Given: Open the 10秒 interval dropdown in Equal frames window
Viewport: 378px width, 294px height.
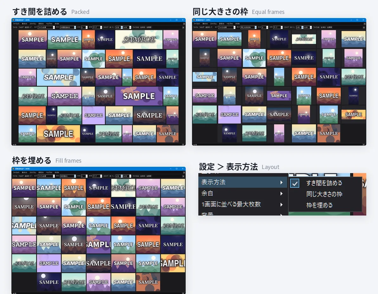Looking at the screenshot, I should (308, 28).
